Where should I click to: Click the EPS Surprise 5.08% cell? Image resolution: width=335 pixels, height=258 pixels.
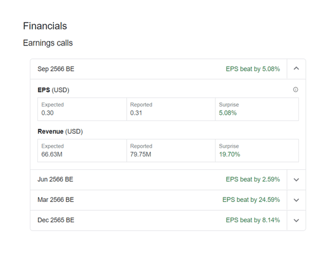click(257, 109)
